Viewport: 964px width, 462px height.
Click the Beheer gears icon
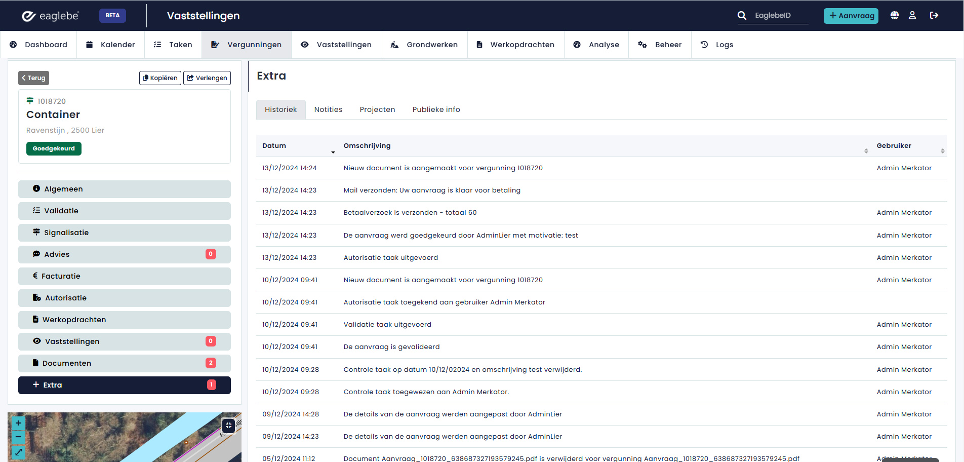pyautogui.click(x=642, y=45)
